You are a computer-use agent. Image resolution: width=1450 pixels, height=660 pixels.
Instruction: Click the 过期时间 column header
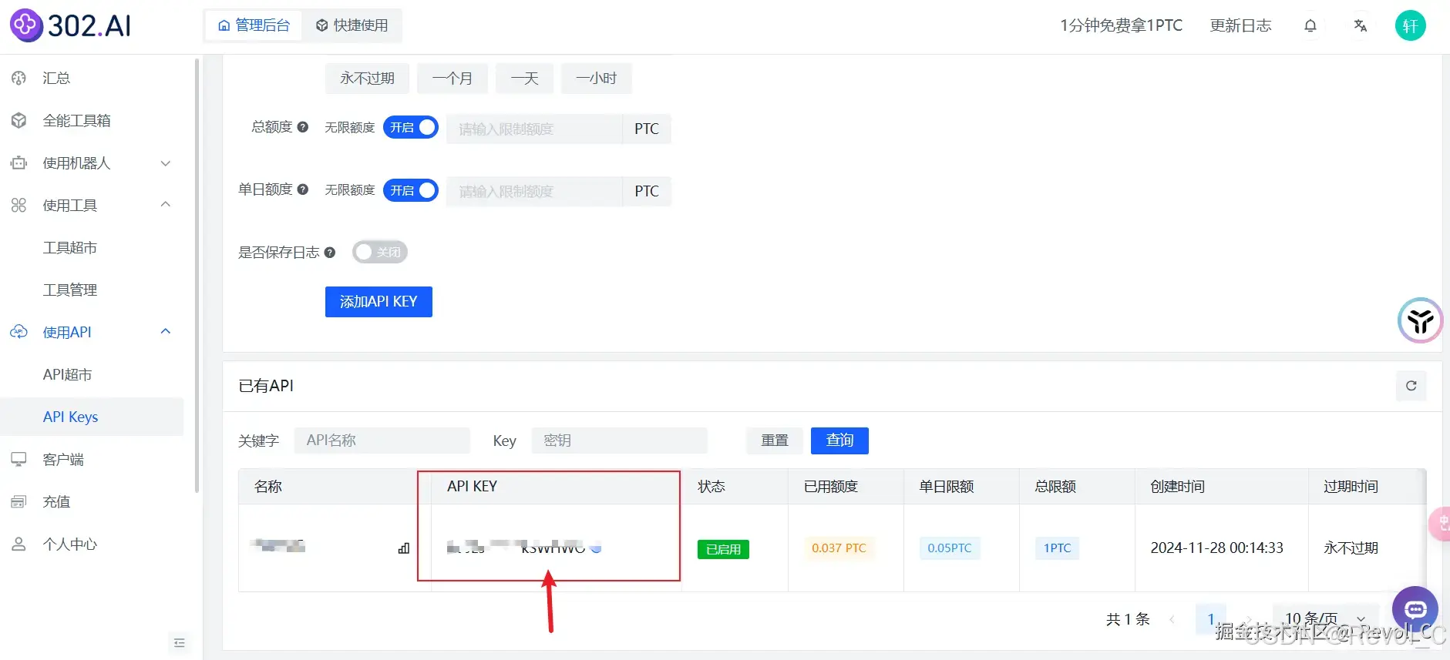tap(1351, 486)
